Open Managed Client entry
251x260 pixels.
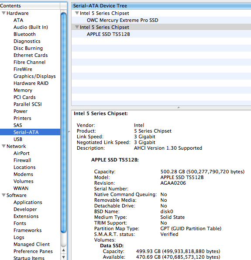(31, 244)
